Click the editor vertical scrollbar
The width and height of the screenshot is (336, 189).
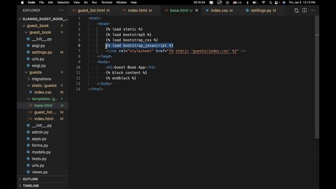click(317, 77)
